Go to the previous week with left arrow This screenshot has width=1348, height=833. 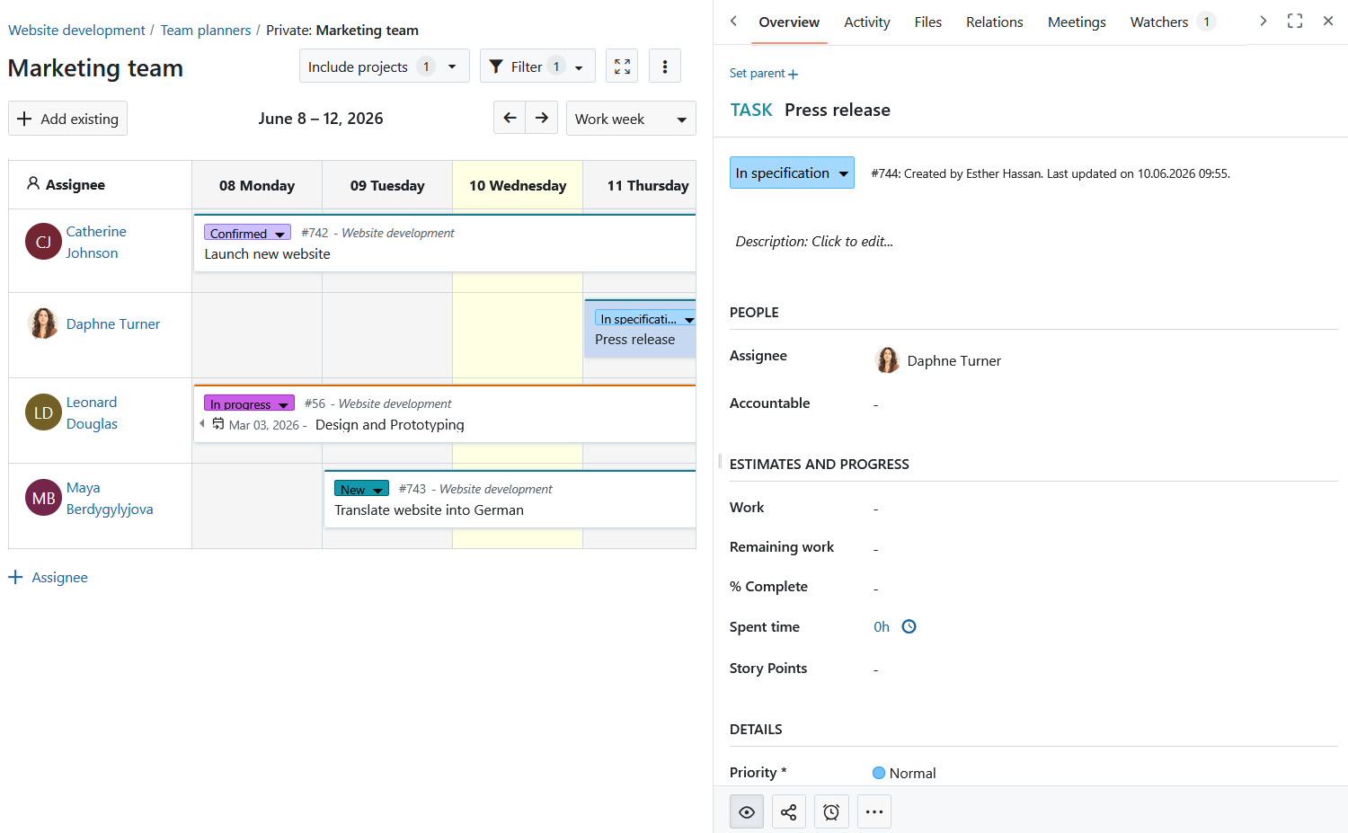[x=510, y=118]
